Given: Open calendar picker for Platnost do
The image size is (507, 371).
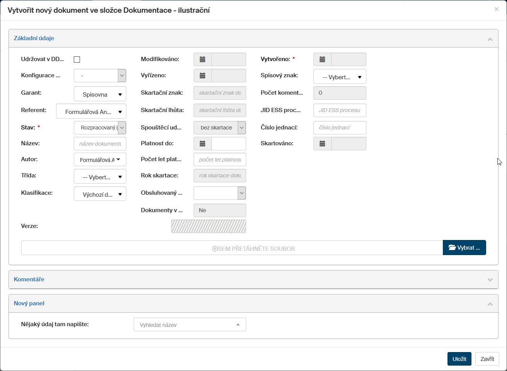Looking at the screenshot, I should coord(202,144).
